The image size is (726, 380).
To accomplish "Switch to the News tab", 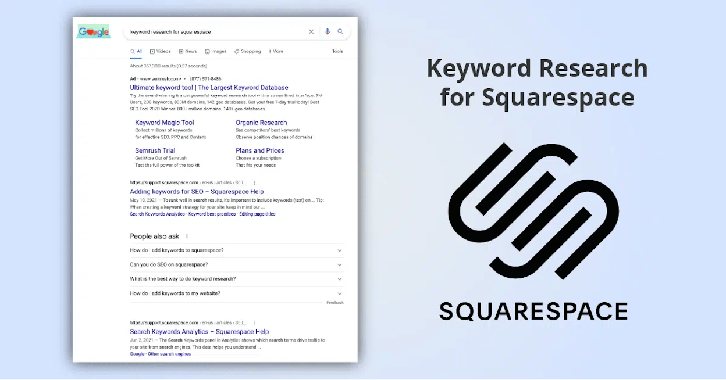I will (188, 51).
